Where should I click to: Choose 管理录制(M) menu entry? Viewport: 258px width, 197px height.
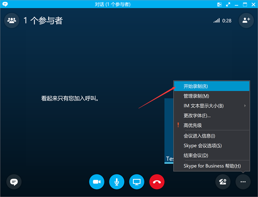pyautogui.click(x=196, y=96)
